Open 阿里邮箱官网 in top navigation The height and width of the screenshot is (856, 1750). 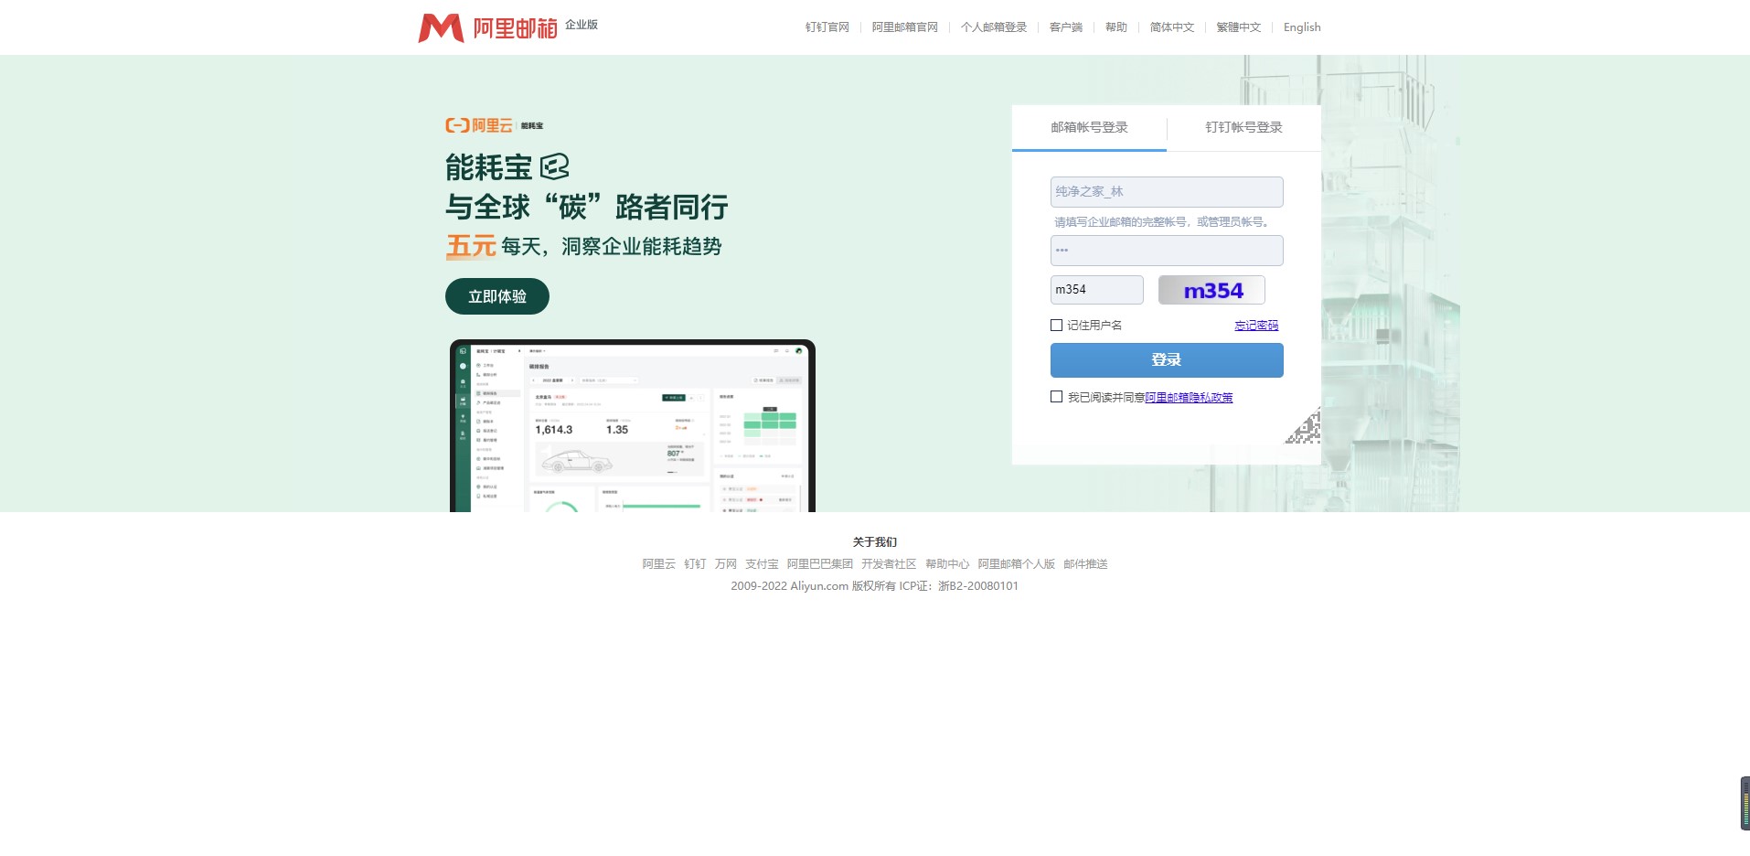(x=905, y=27)
